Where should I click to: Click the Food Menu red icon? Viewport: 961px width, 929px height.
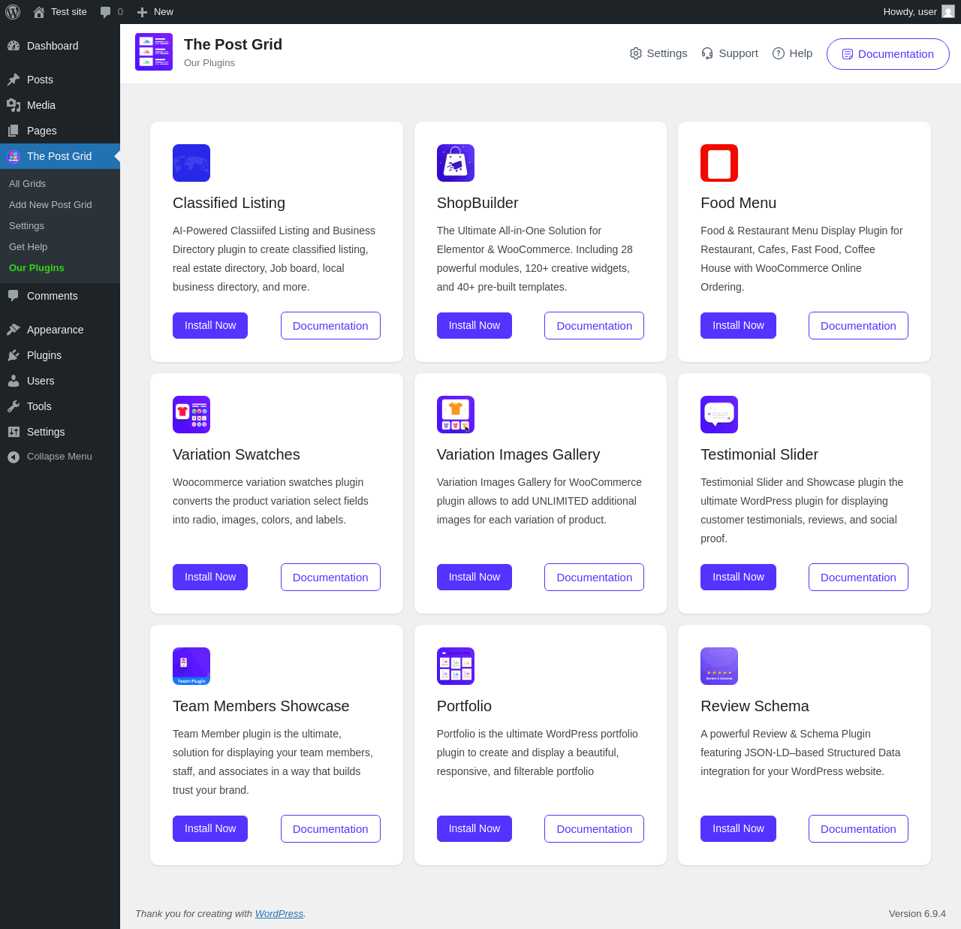tap(719, 163)
